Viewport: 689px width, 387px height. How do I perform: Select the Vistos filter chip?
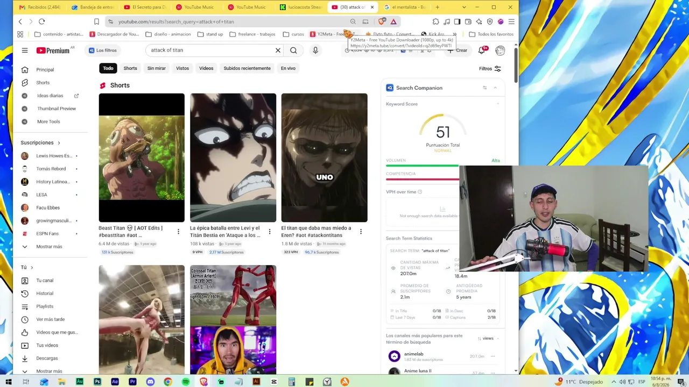(x=182, y=68)
